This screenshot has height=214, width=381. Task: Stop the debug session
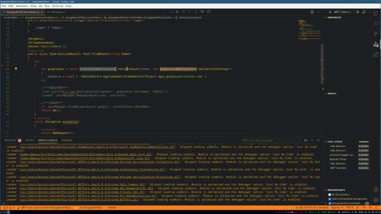coord(209,12)
